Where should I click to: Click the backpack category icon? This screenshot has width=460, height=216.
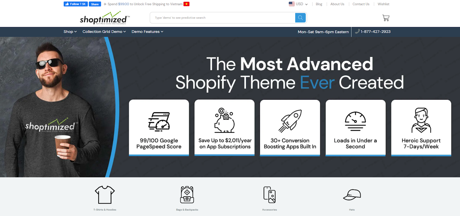pyautogui.click(x=187, y=195)
